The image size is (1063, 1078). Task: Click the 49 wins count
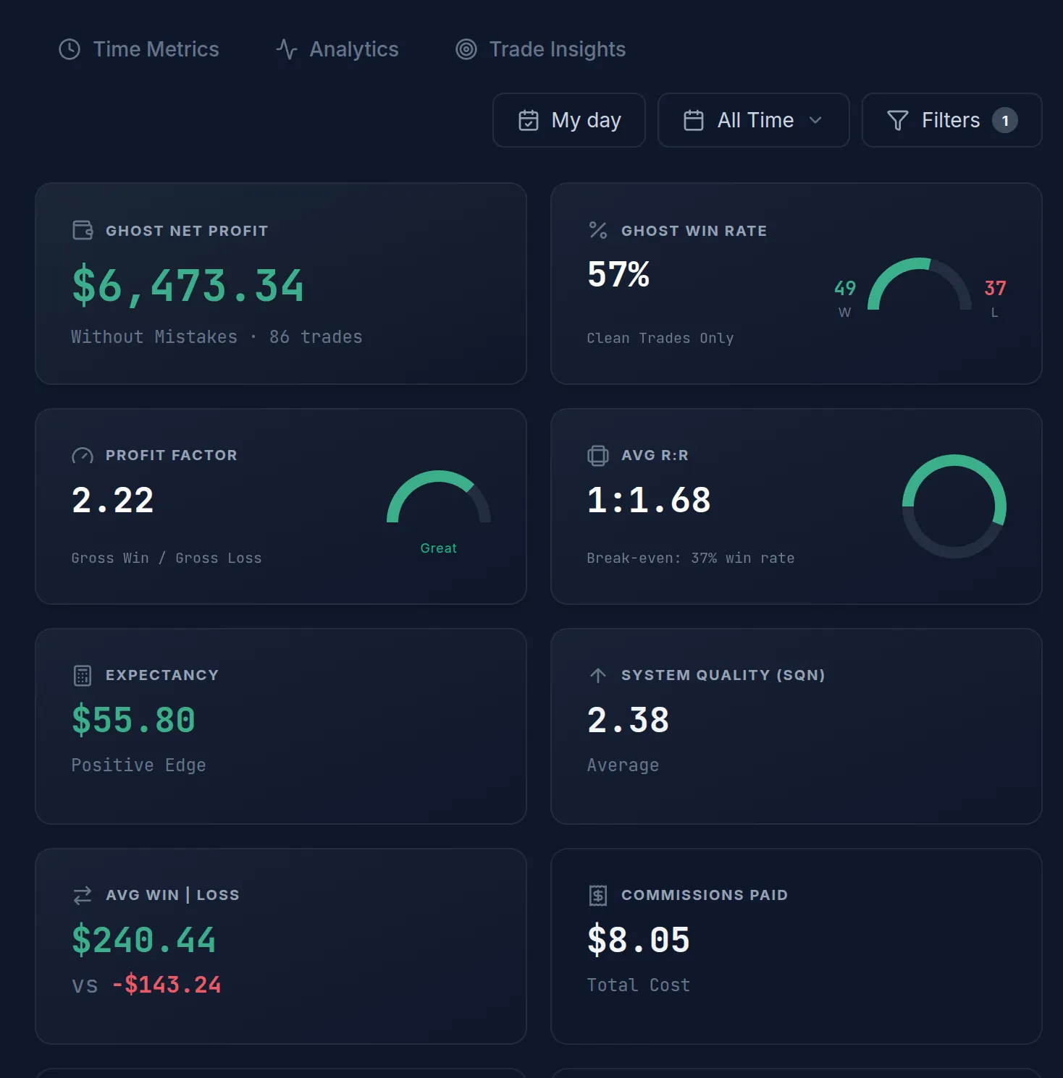coord(845,288)
